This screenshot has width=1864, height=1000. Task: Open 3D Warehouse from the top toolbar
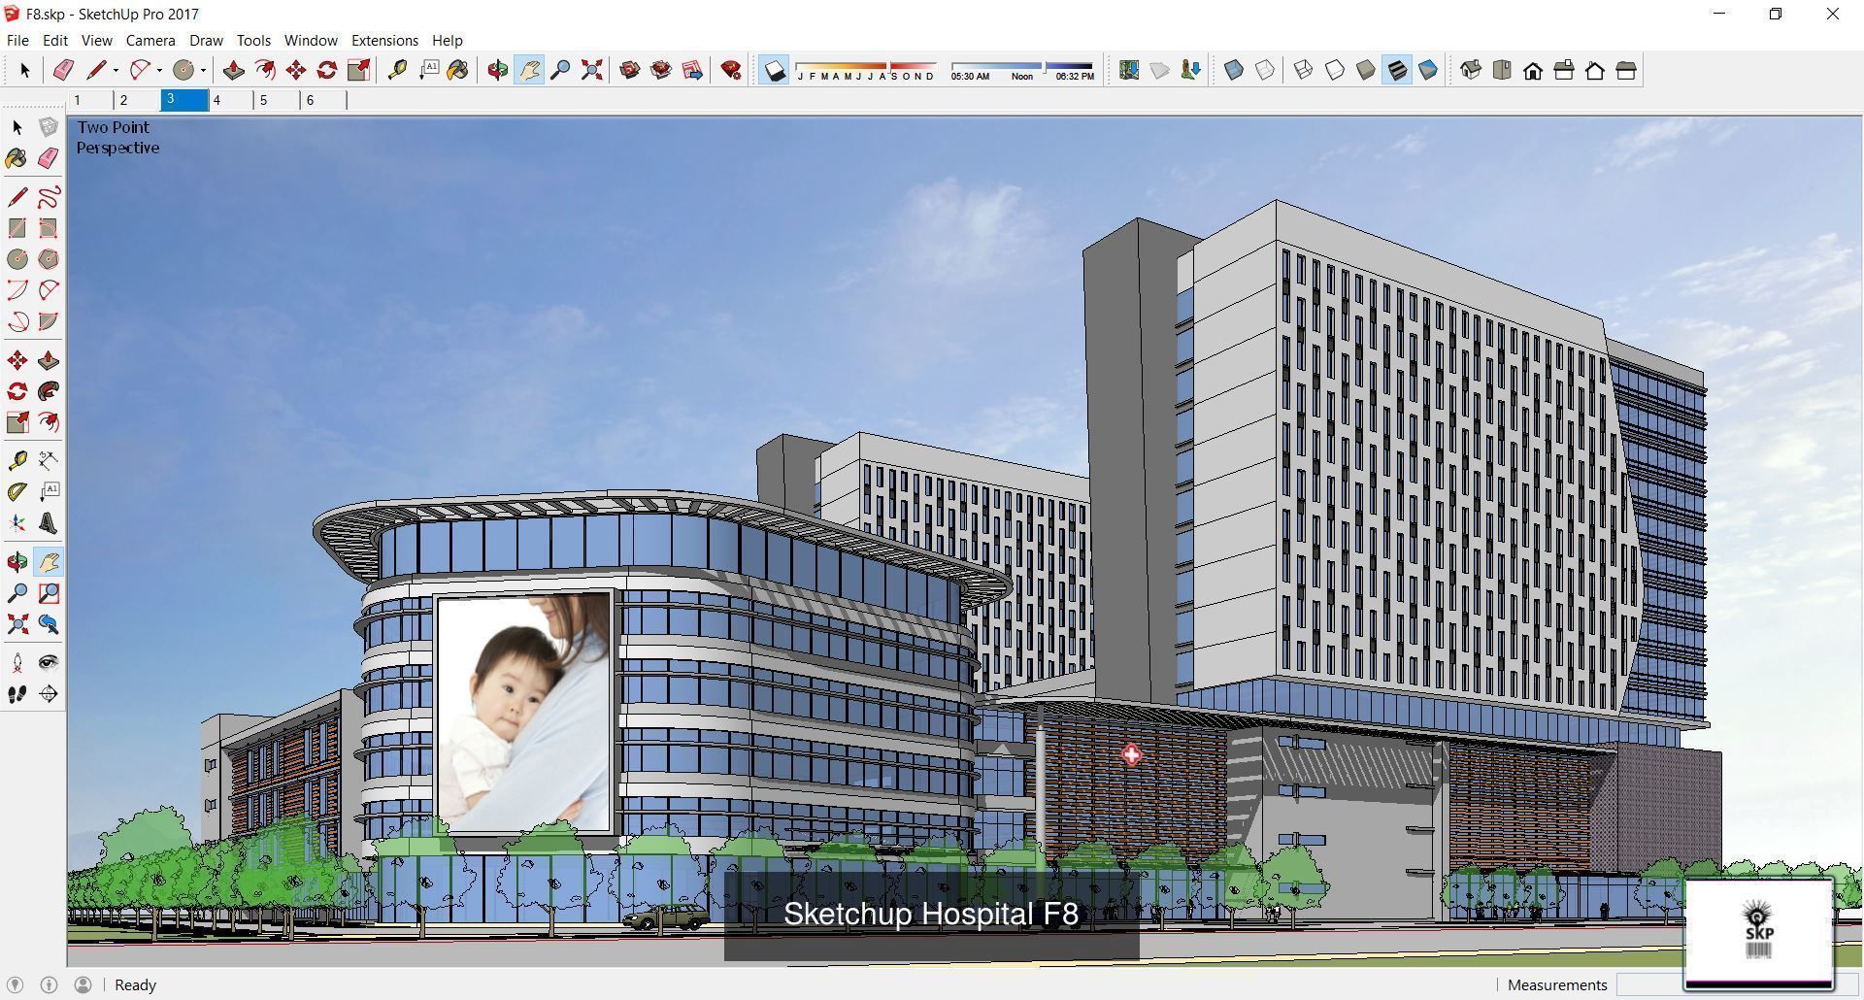pyautogui.click(x=630, y=70)
